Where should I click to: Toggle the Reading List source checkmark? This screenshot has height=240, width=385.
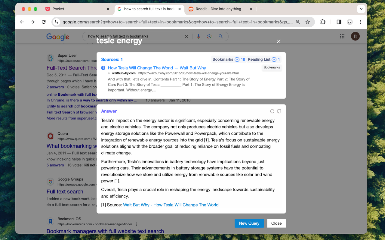click(x=274, y=59)
